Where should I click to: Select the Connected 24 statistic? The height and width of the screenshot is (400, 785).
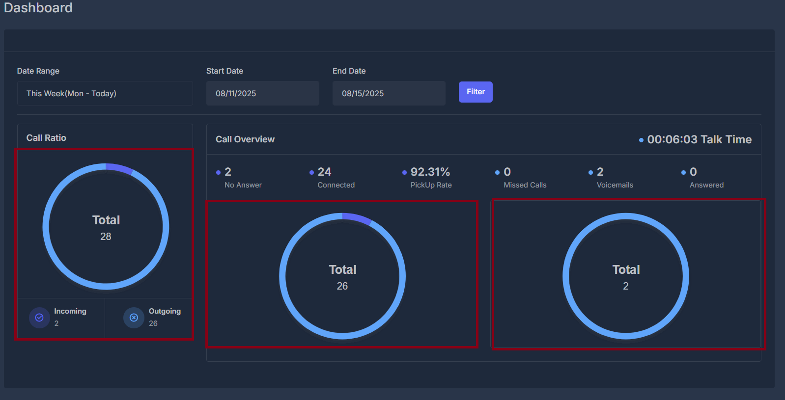tap(332, 178)
